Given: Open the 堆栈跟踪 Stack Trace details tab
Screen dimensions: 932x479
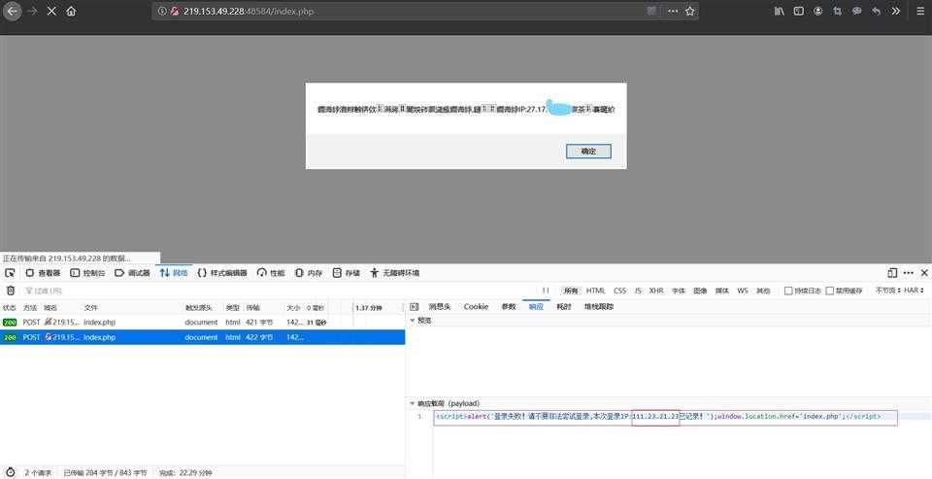Looking at the screenshot, I should click(599, 307).
